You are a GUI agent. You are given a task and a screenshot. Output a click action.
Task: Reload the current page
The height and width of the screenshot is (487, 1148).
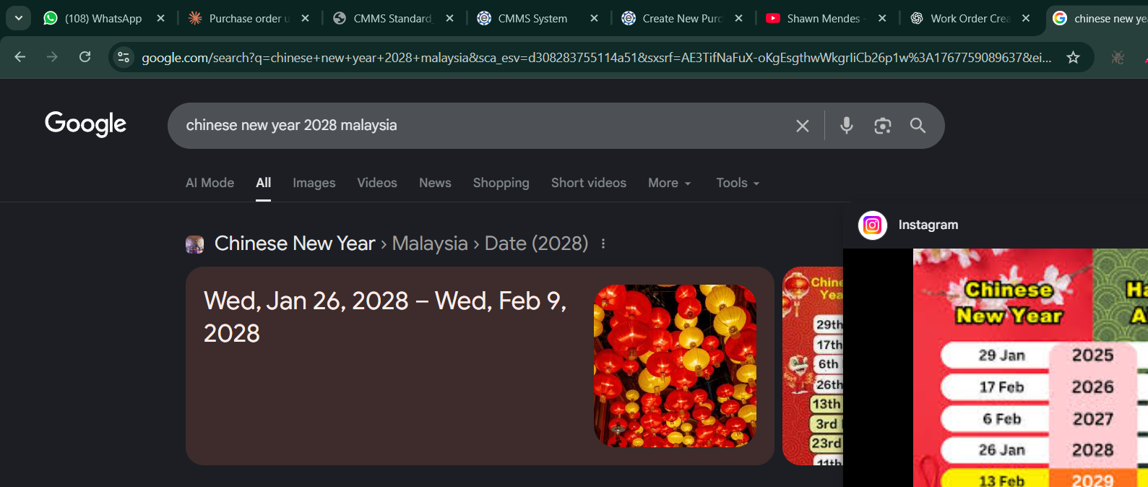[85, 57]
